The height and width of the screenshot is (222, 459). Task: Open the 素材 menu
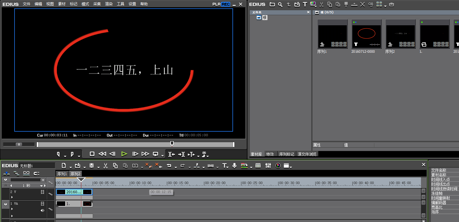pyautogui.click(x=62, y=4)
